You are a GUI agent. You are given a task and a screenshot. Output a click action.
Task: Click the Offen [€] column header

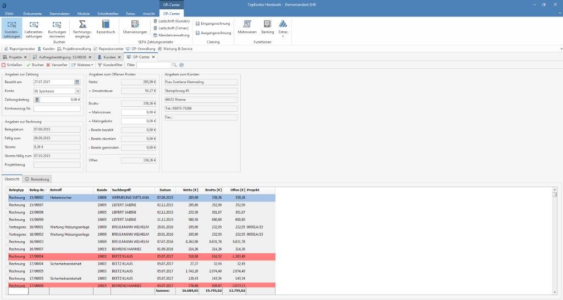(x=234, y=190)
